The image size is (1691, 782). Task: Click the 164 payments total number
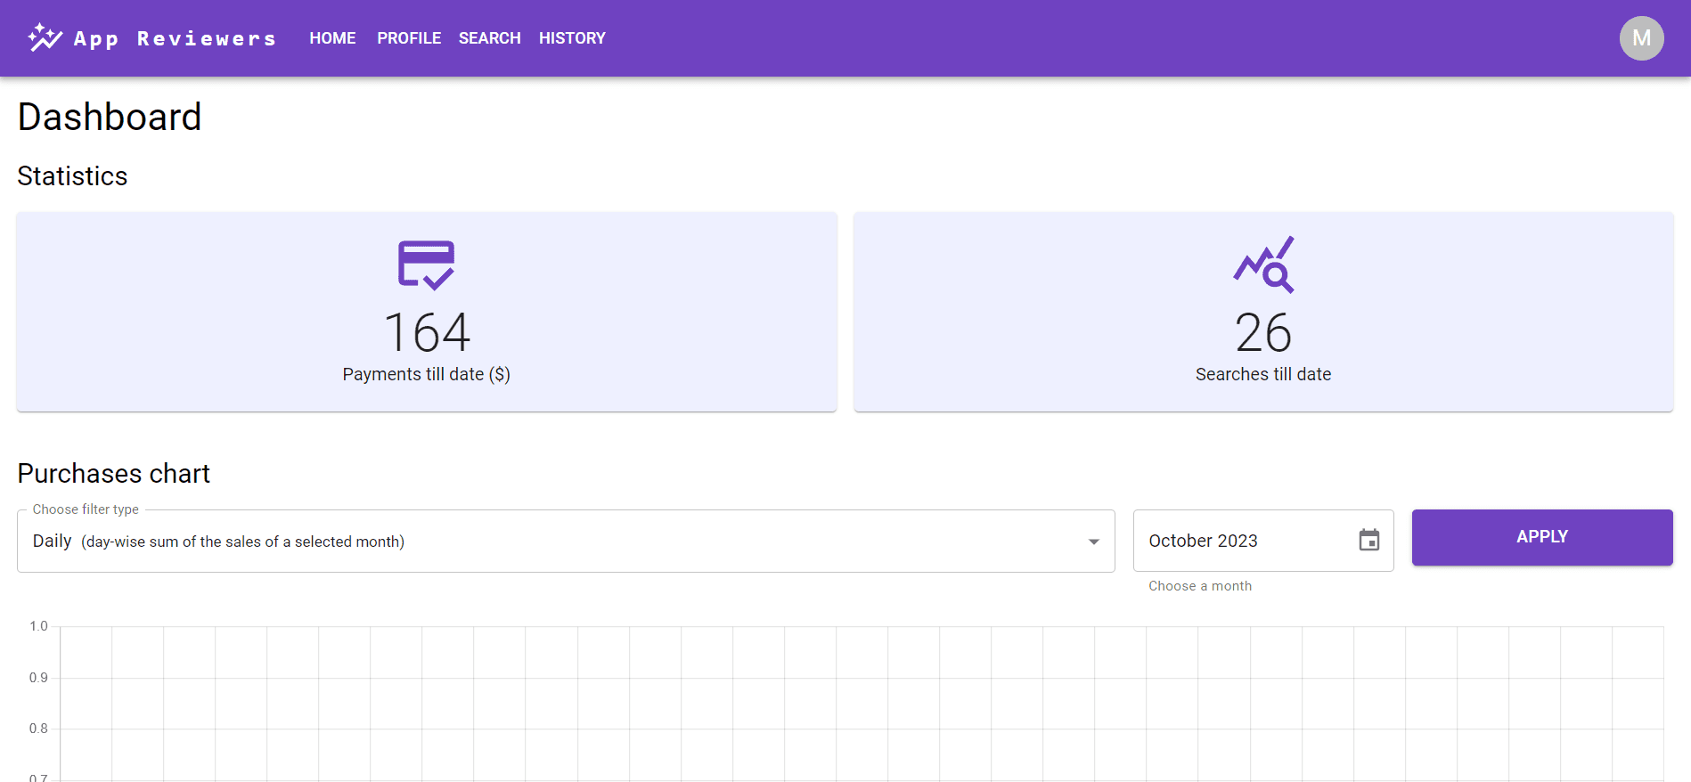[x=427, y=332]
